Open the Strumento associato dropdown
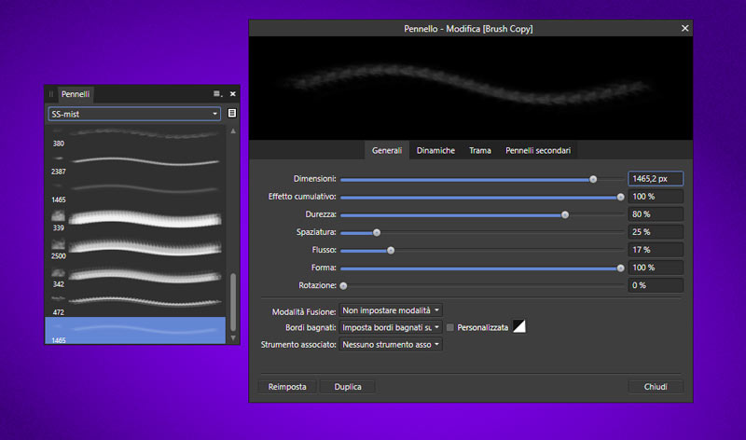This screenshot has height=440, width=746. pos(391,344)
